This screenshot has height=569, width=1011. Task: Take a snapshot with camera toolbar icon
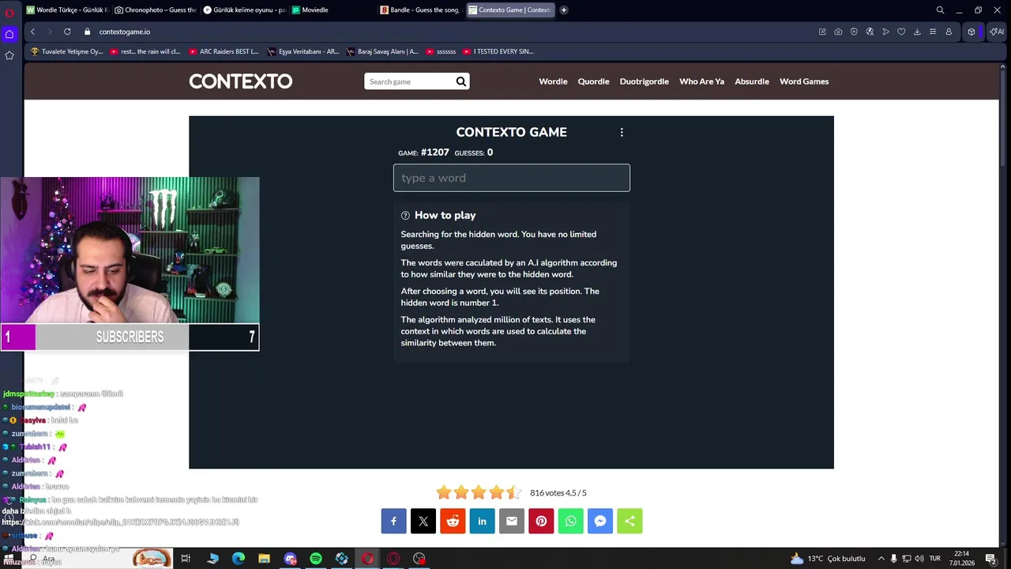click(838, 32)
